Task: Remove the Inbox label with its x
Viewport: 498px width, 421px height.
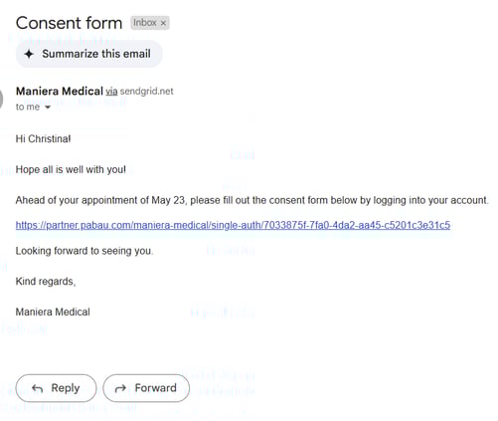Action: 163,23
